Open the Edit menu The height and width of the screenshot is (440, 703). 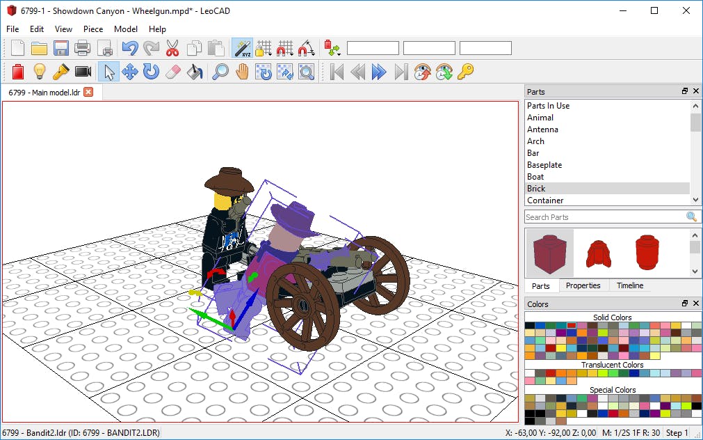click(x=37, y=29)
